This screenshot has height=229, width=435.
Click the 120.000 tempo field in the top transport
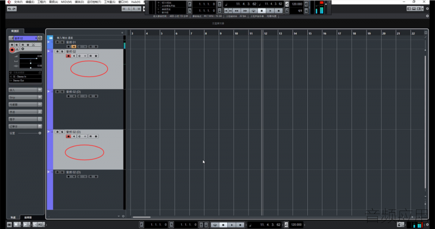pyautogui.click(x=297, y=4)
